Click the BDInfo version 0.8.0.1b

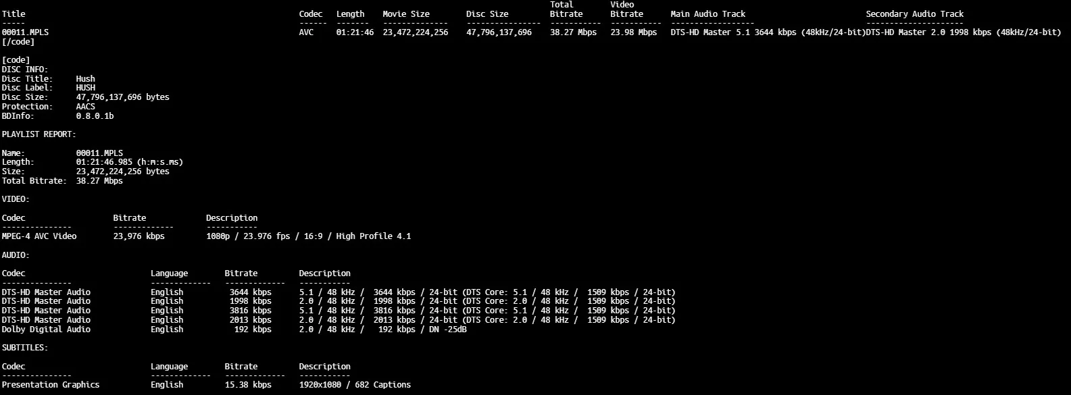pyautogui.click(x=95, y=116)
